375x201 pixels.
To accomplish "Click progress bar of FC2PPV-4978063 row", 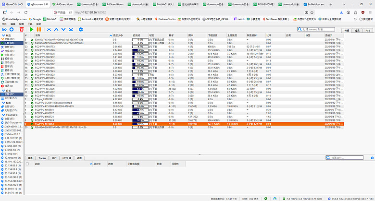I will tap(140, 124).
